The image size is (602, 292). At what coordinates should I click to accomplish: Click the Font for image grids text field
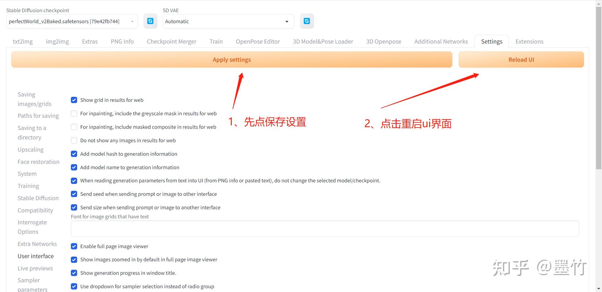325,228
